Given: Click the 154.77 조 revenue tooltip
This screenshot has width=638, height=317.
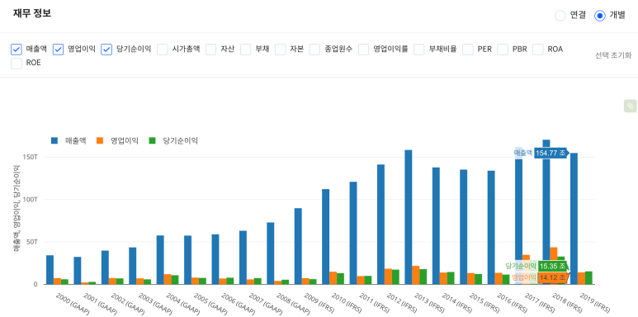Looking at the screenshot, I should coord(551,153).
